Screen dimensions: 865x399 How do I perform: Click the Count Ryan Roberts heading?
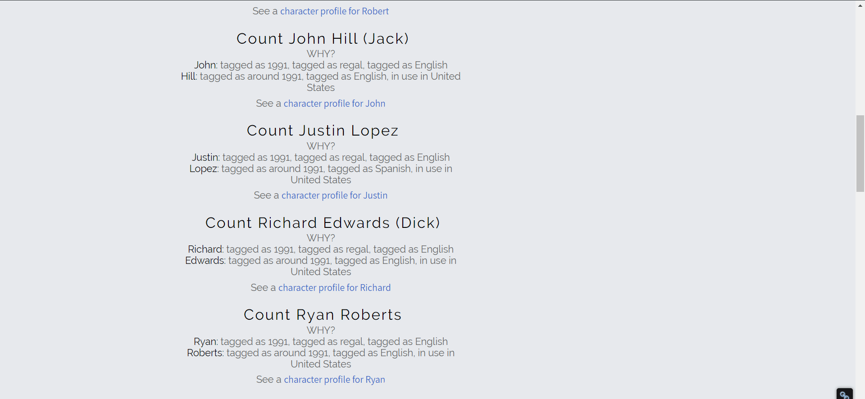[x=323, y=315]
